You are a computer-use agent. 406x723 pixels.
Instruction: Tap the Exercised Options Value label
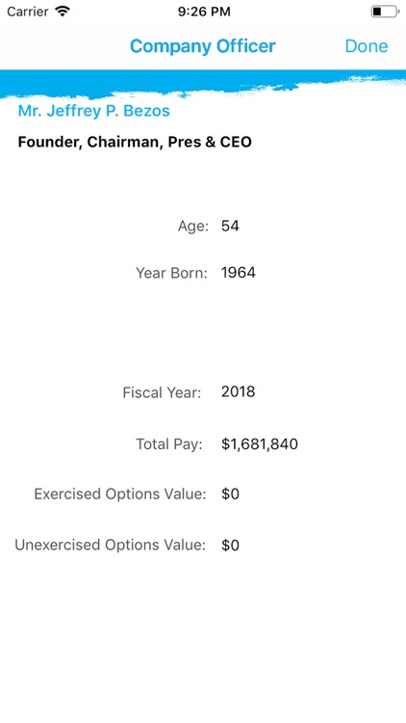point(120,495)
